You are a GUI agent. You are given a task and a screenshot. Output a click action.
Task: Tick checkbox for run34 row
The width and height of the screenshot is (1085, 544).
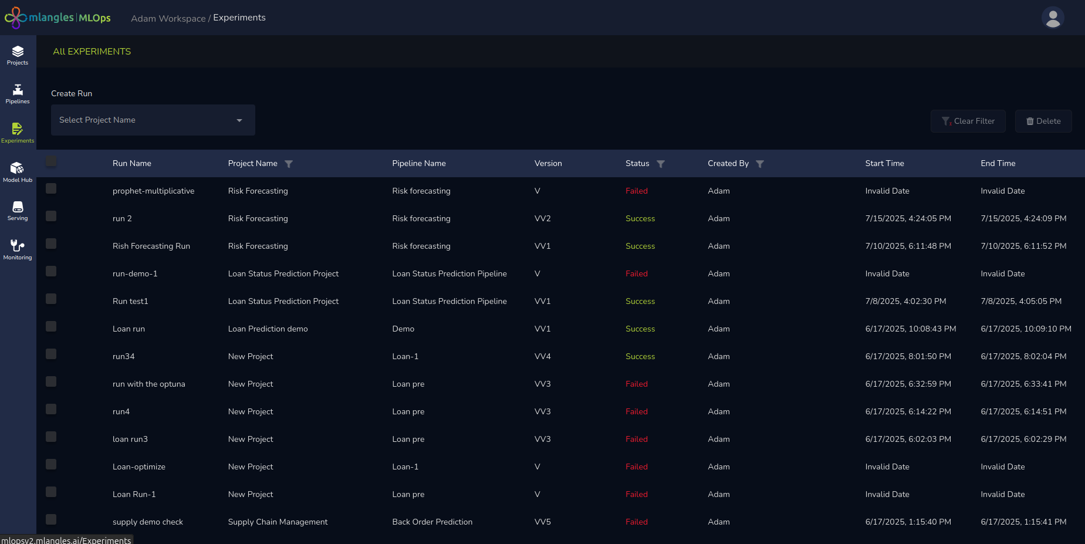[x=51, y=354]
